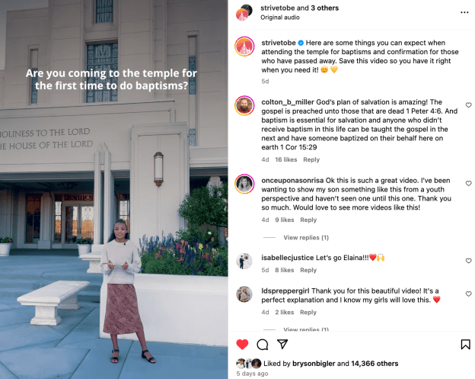
Task: Reply to colton_b_miller's comment
Action: point(311,159)
